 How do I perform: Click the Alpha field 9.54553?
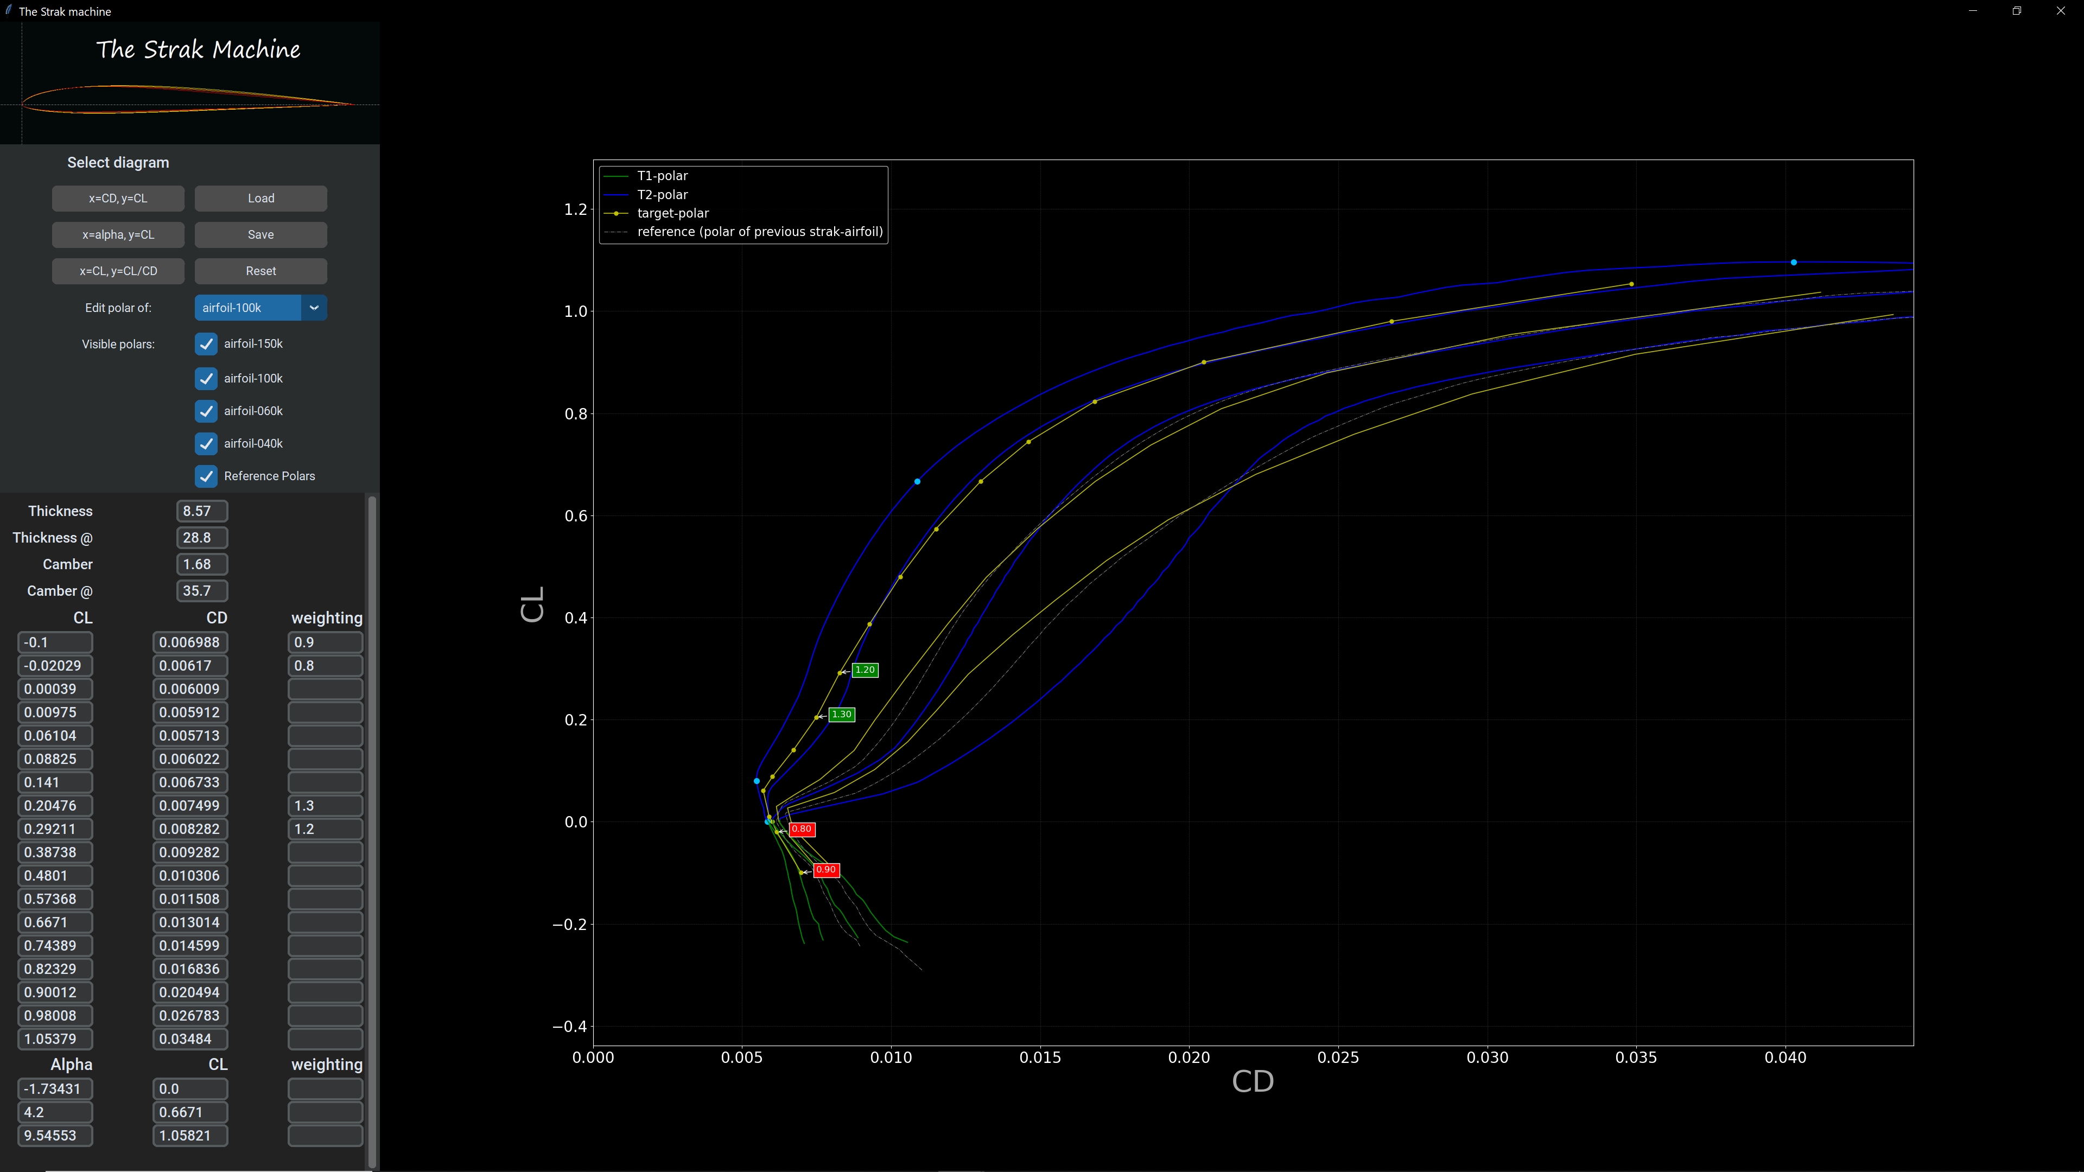point(55,1136)
